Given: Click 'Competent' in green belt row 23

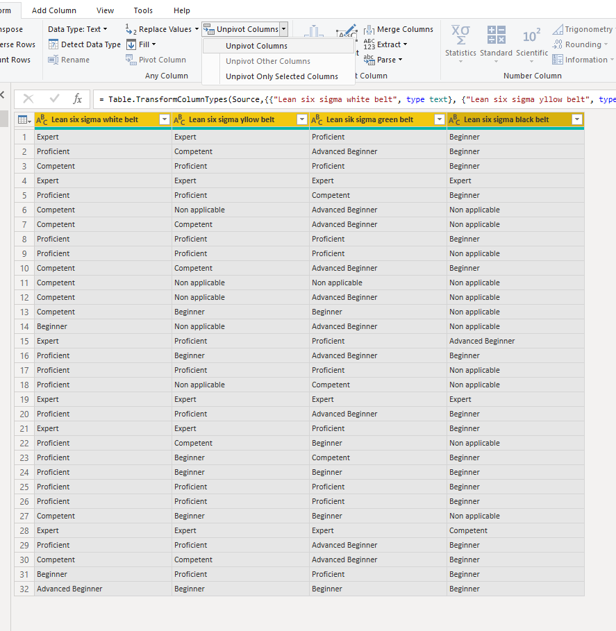Looking at the screenshot, I should click(x=331, y=457).
